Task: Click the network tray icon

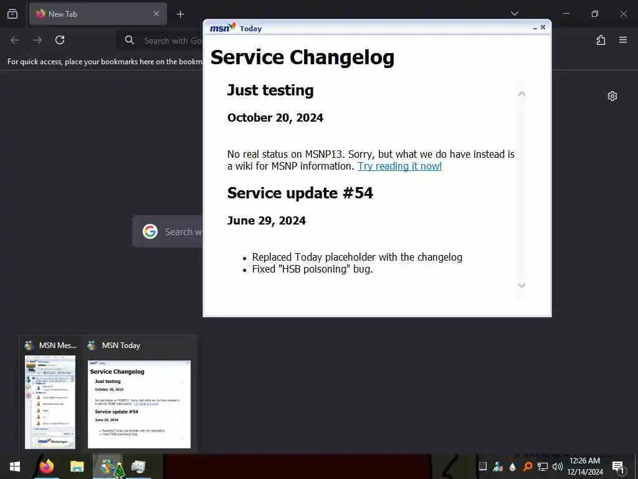Action: pyautogui.click(x=543, y=467)
